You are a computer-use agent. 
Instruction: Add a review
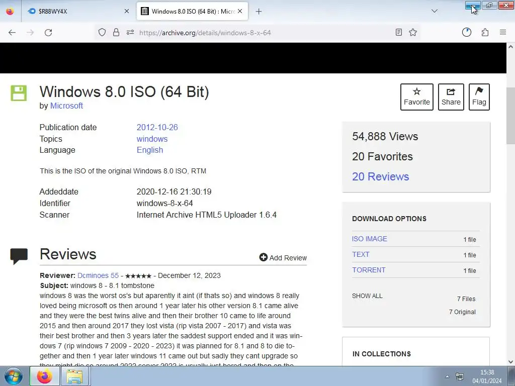coord(283,258)
